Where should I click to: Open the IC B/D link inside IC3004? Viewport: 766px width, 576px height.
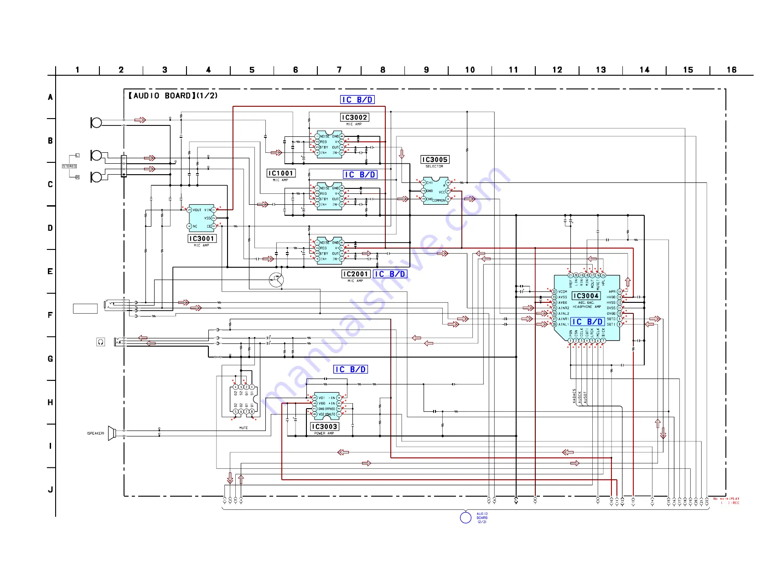point(588,322)
